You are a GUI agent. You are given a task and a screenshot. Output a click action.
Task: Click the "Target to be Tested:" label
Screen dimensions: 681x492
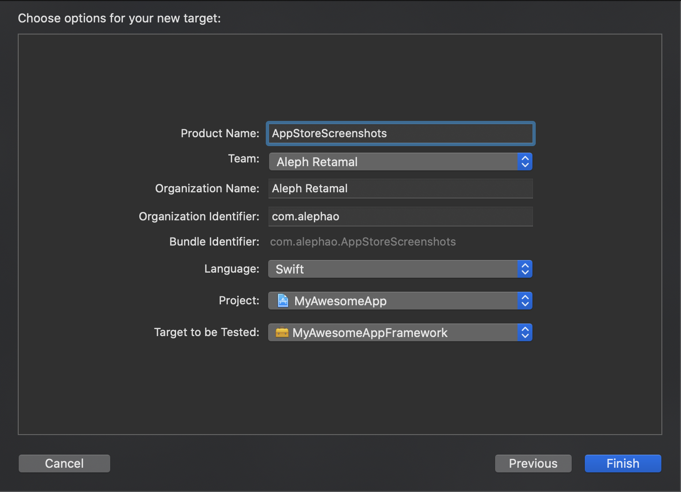(x=206, y=332)
